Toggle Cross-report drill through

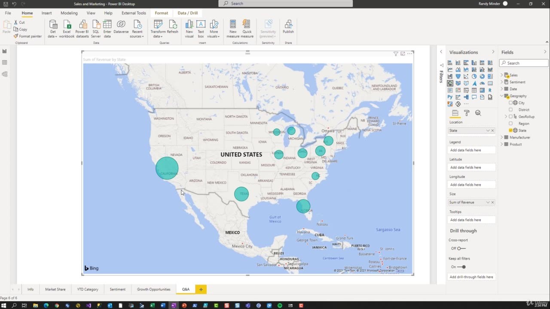pyautogui.click(x=461, y=248)
